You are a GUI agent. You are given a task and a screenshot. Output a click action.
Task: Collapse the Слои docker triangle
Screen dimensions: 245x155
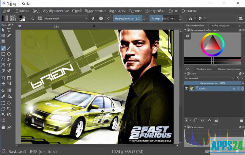coord(185,73)
